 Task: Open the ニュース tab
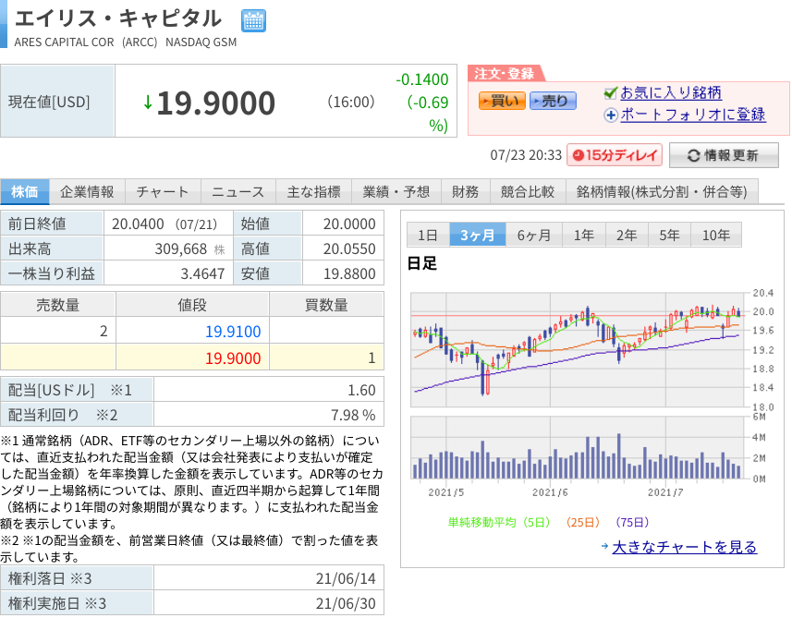[x=238, y=192]
